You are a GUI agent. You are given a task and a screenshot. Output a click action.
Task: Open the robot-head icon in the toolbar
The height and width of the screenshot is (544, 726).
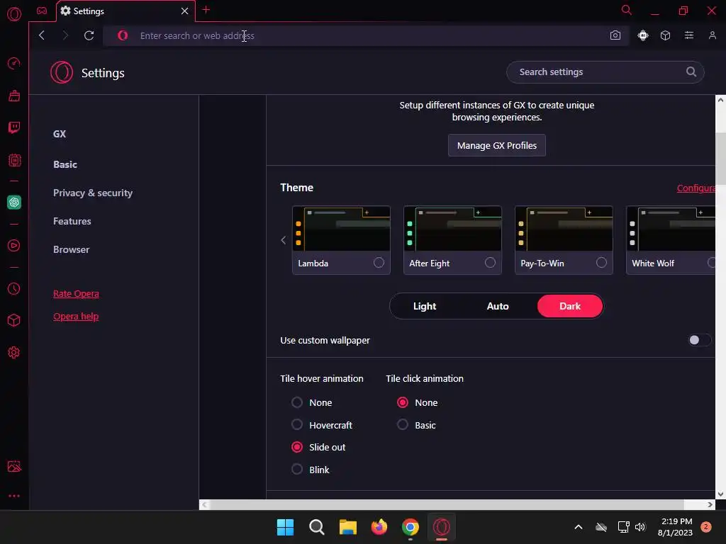(x=642, y=35)
